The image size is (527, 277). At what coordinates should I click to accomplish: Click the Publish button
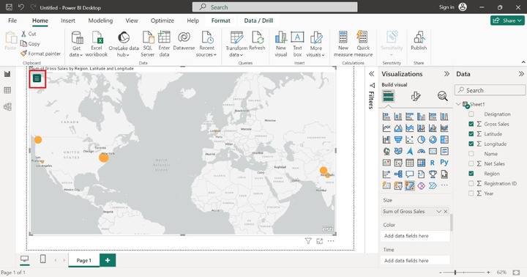[x=419, y=41]
